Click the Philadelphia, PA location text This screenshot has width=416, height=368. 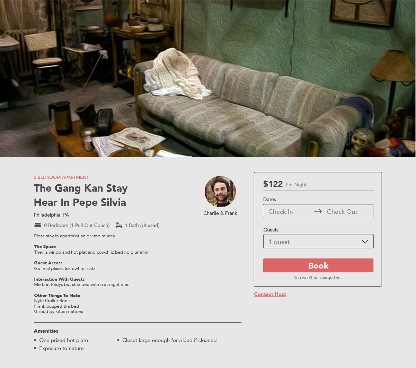(x=52, y=215)
